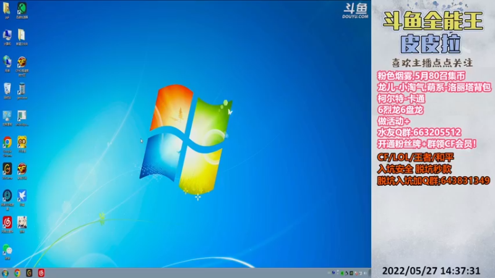Viewport: 495px width, 278px height.
Task: Open the Action Center flag with red mark
Action: 356,273
